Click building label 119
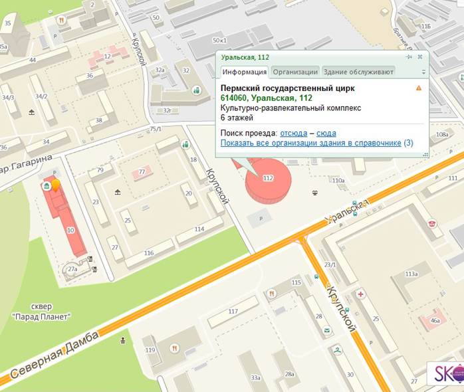This screenshot has height=392, width=464. [150, 350]
